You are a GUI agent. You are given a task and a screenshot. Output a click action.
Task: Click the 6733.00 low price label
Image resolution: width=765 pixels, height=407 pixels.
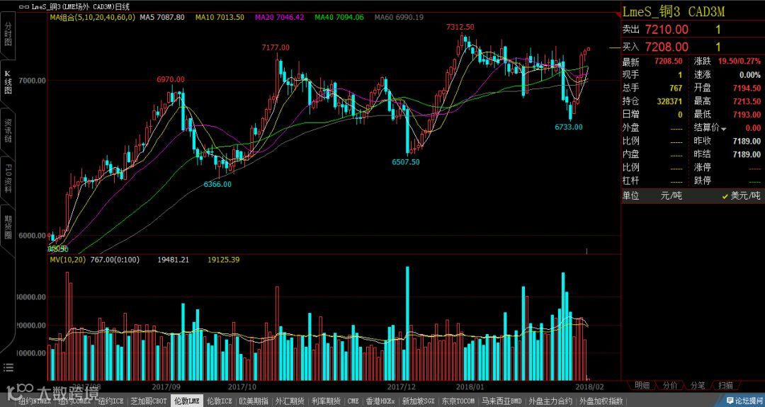point(569,127)
